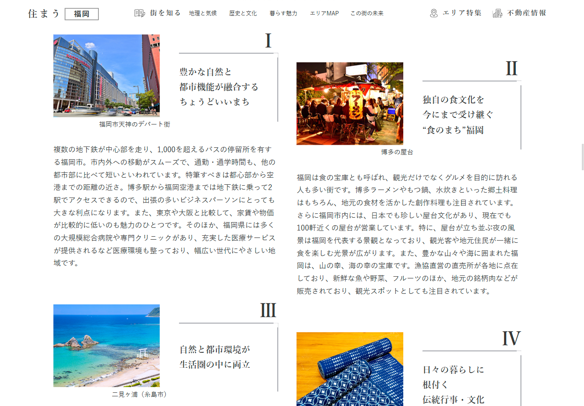Screen dimensions: 584x406
Task: Open the 歴史と文化 nav item
Action: [x=243, y=13]
